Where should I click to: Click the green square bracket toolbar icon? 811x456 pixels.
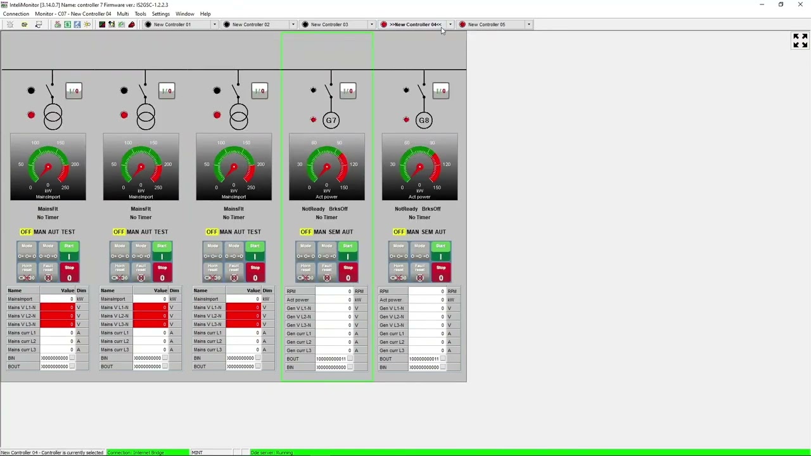(x=67, y=24)
